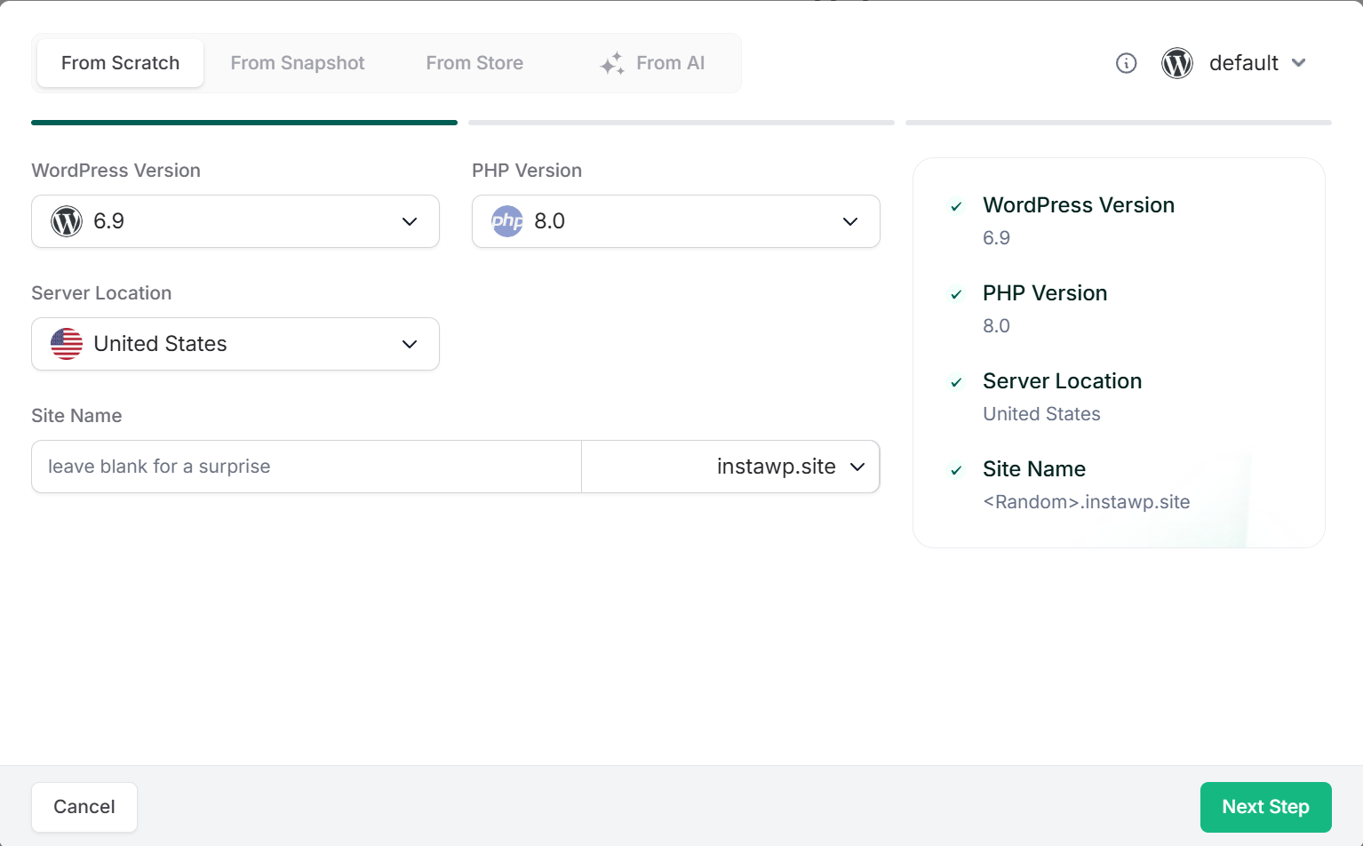Viewport: 1363px width, 846px height.
Task: Switch to the From Snapshot tab
Action: 298,62
